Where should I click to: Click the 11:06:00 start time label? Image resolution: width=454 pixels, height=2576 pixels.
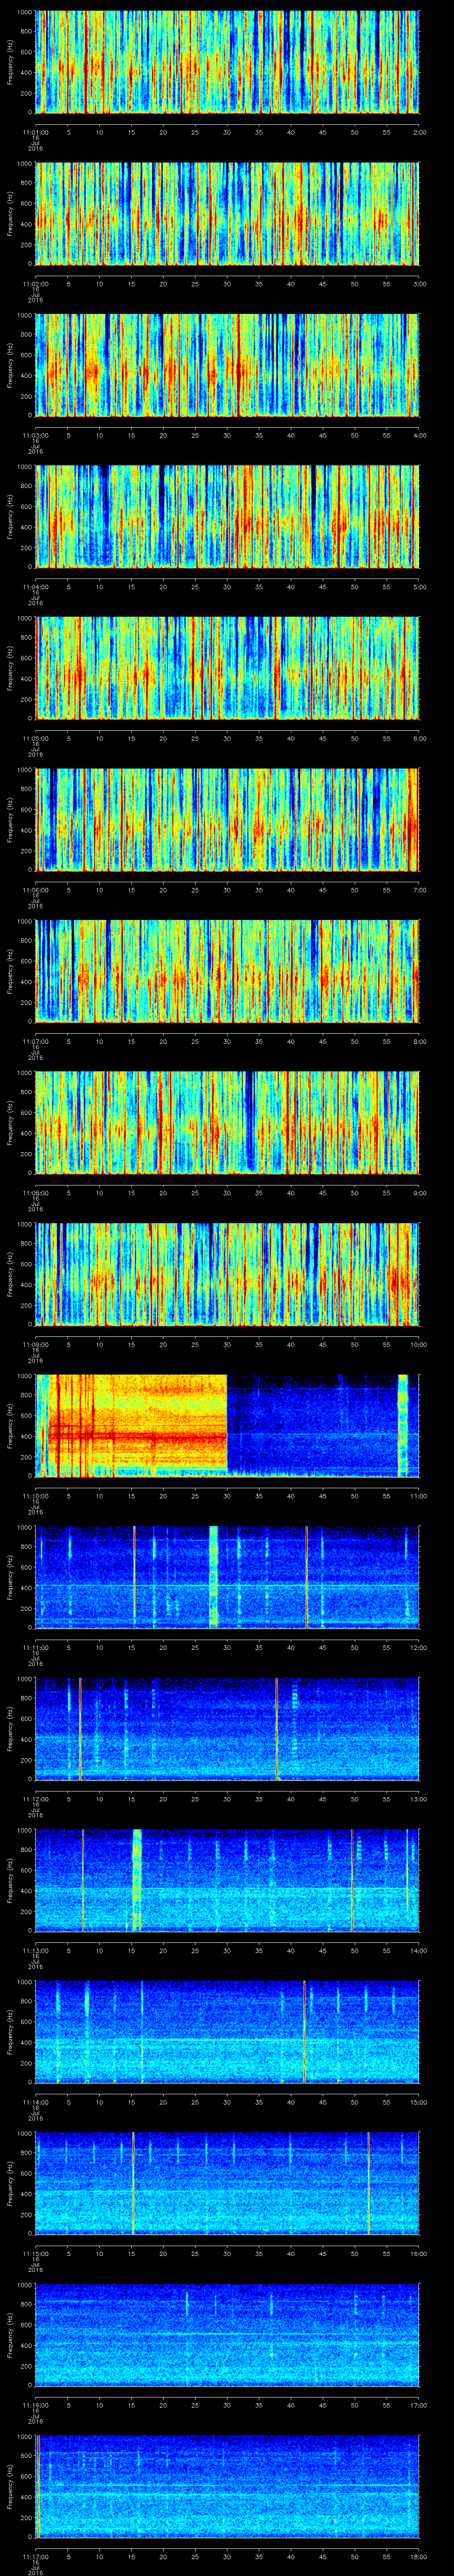click(35, 890)
